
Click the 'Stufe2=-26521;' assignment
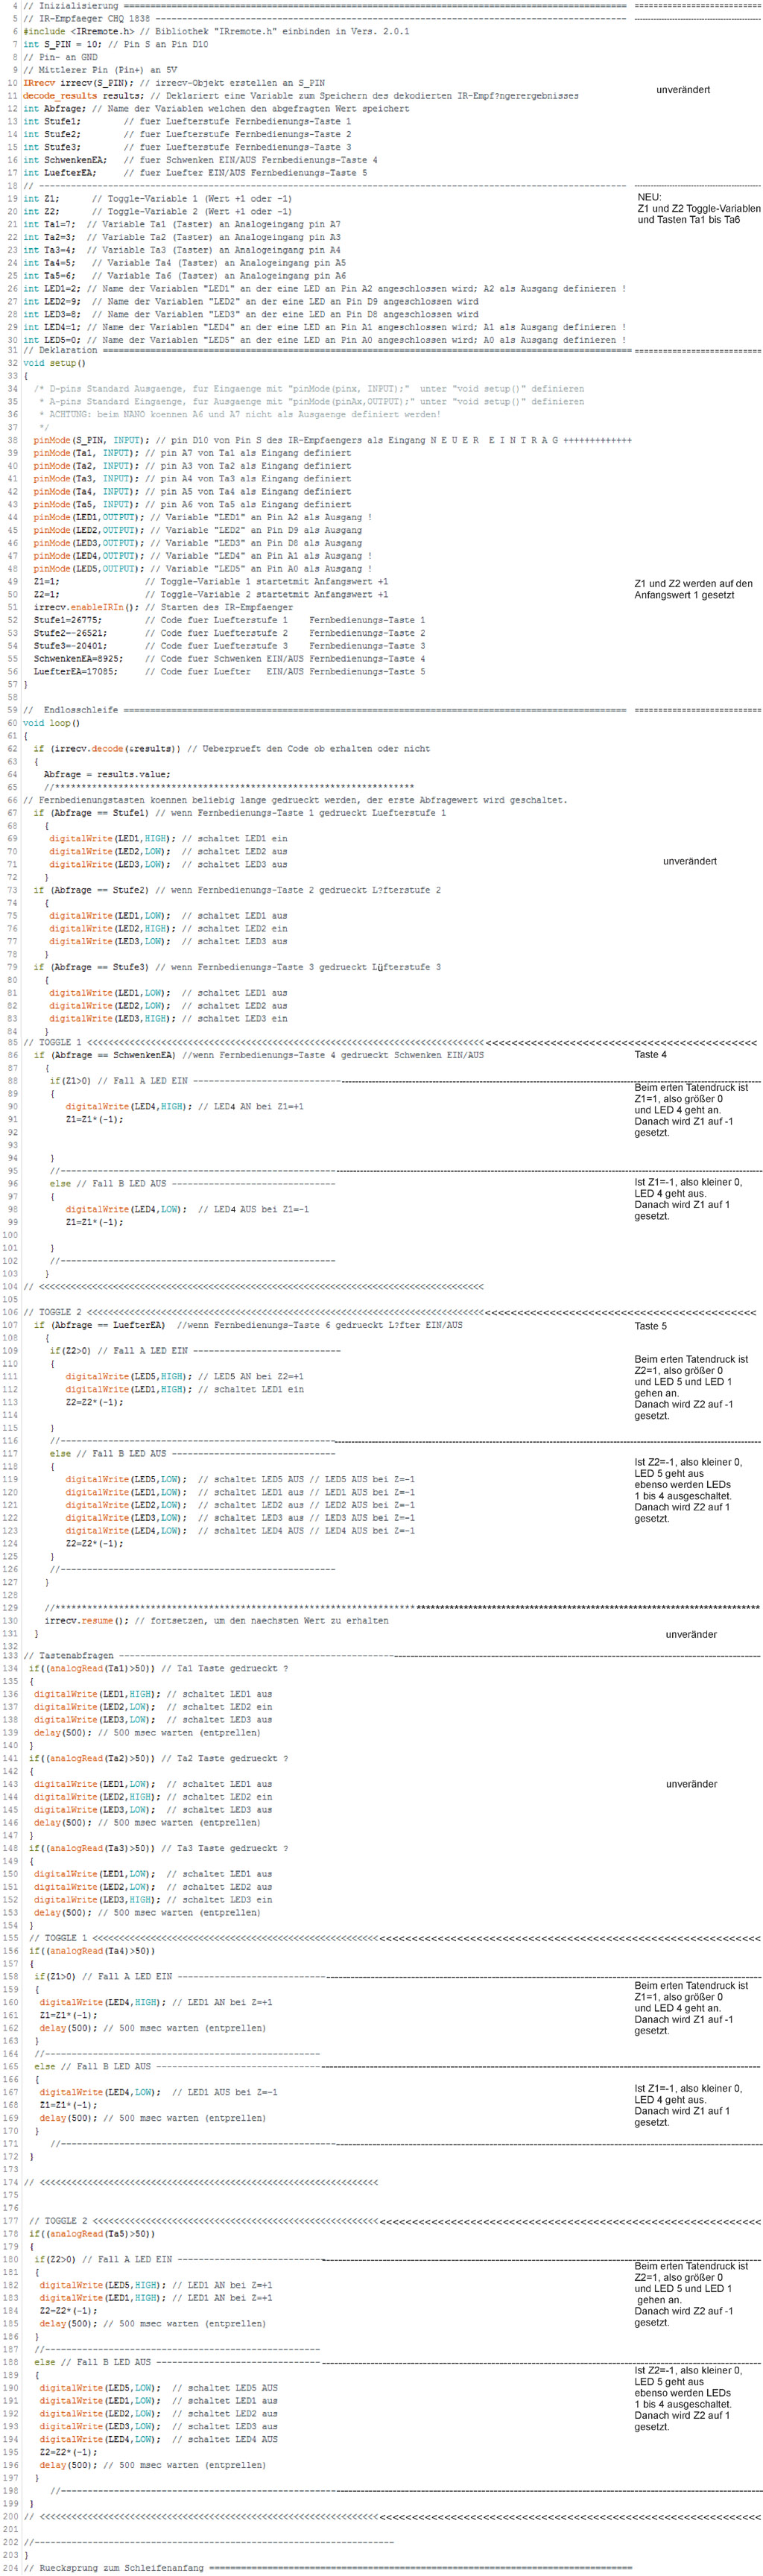tap(71, 633)
